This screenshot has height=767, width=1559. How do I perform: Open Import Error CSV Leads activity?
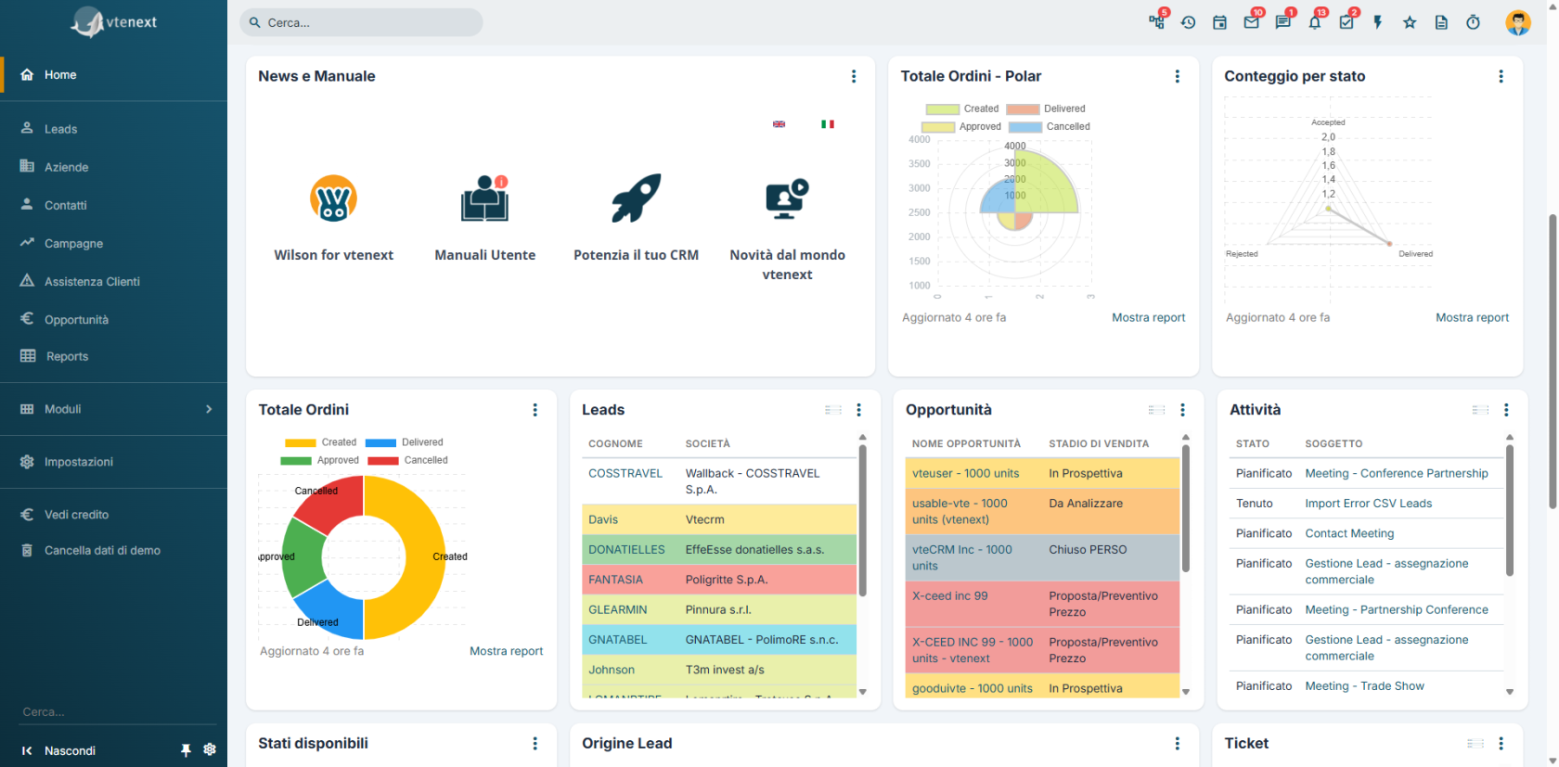click(x=1368, y=504)
